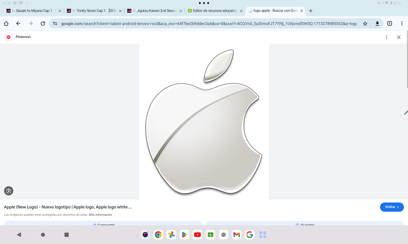Launch the Play Store from the dock
Viewport: 408px width, 244px height.
[x=184, y=234]
